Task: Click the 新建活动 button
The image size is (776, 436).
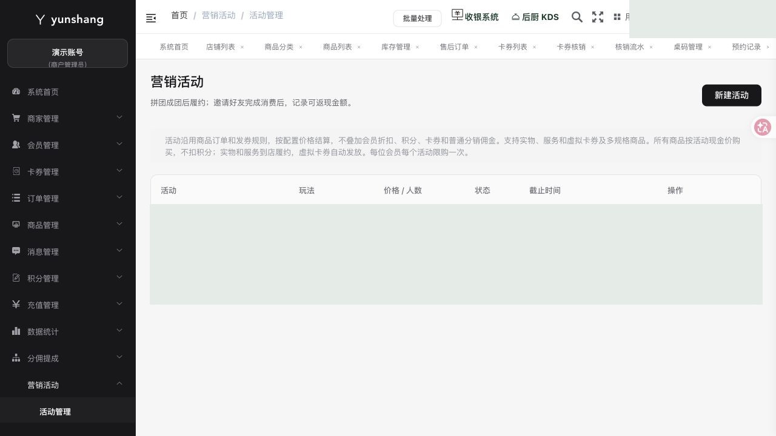Action: tap(732, 95)
